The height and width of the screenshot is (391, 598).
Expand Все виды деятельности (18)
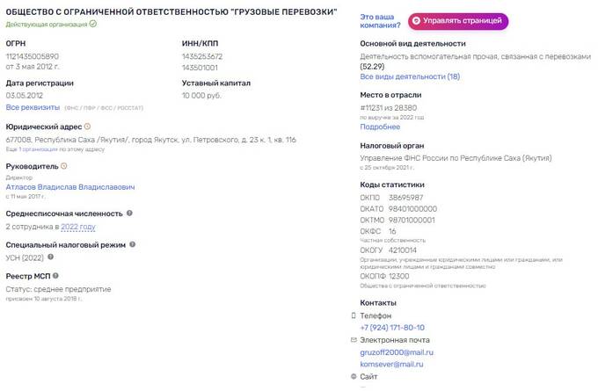410,76
